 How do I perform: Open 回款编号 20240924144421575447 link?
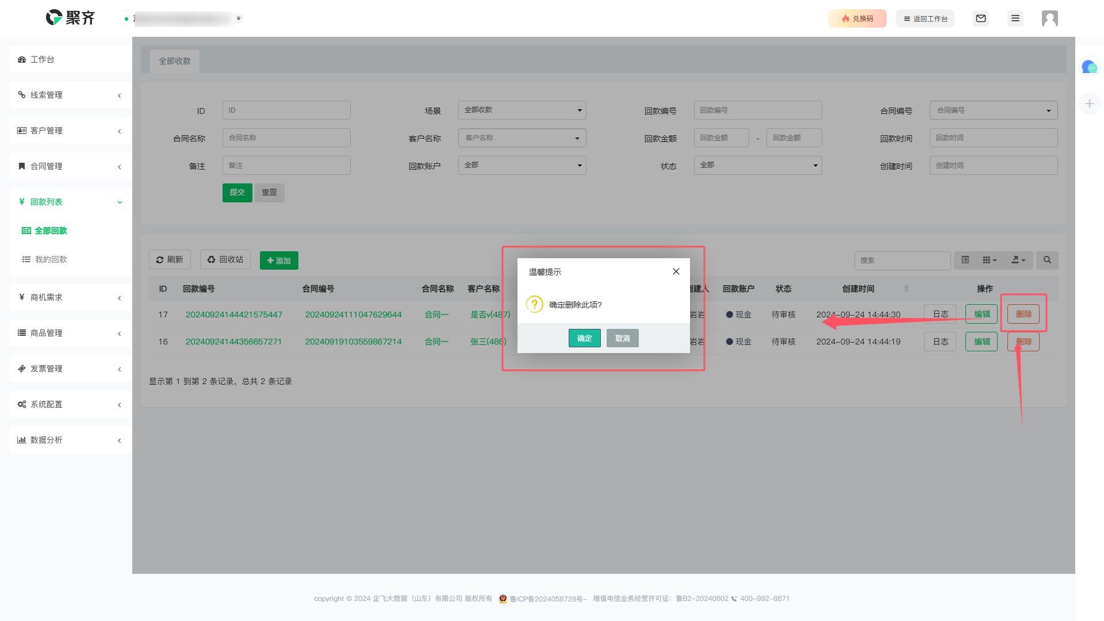coord(234,315)
